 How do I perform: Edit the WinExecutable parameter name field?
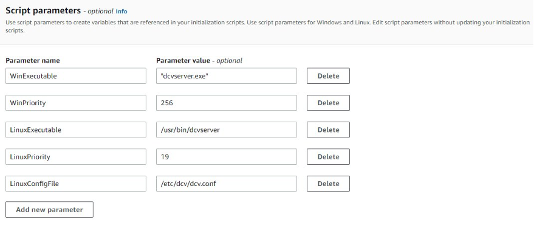pos(76,75)
